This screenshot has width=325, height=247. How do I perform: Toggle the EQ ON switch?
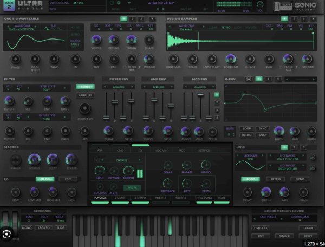pyautogui.click(x=42, y=179)
